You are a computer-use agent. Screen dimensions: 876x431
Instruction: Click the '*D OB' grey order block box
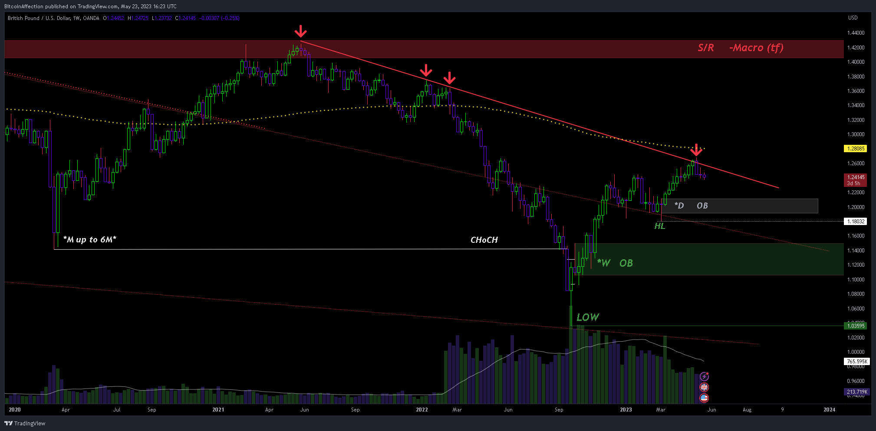click(x=739, y=206)
